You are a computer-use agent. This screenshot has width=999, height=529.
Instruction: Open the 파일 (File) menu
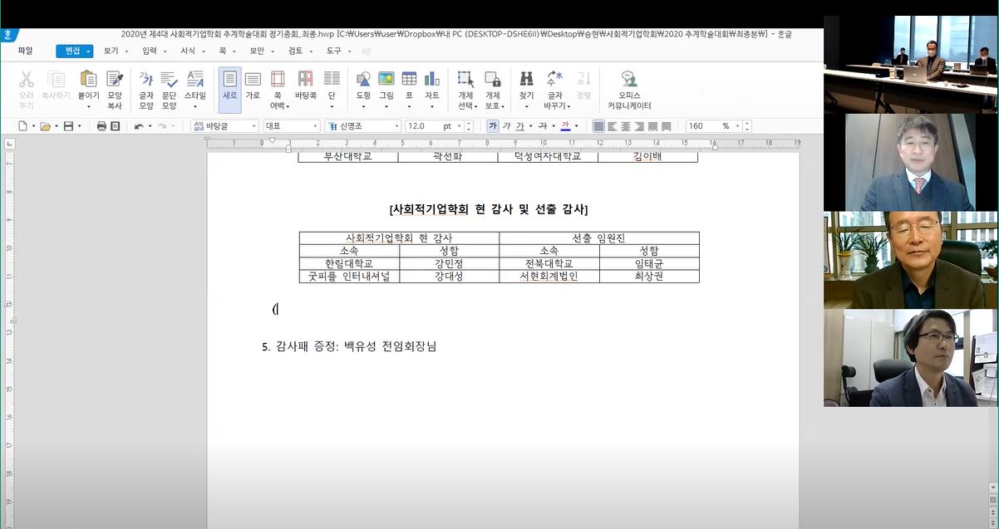26,51
